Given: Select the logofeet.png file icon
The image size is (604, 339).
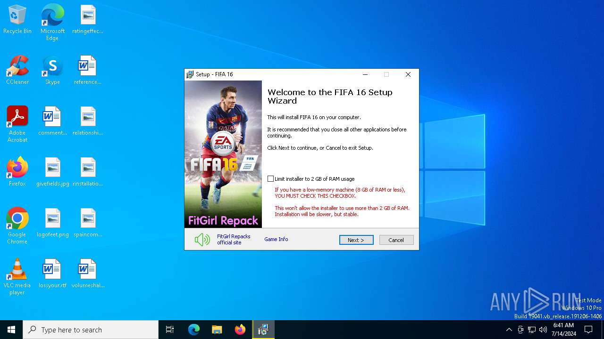Looking at the screenshot, I should (x=52, y=223).
